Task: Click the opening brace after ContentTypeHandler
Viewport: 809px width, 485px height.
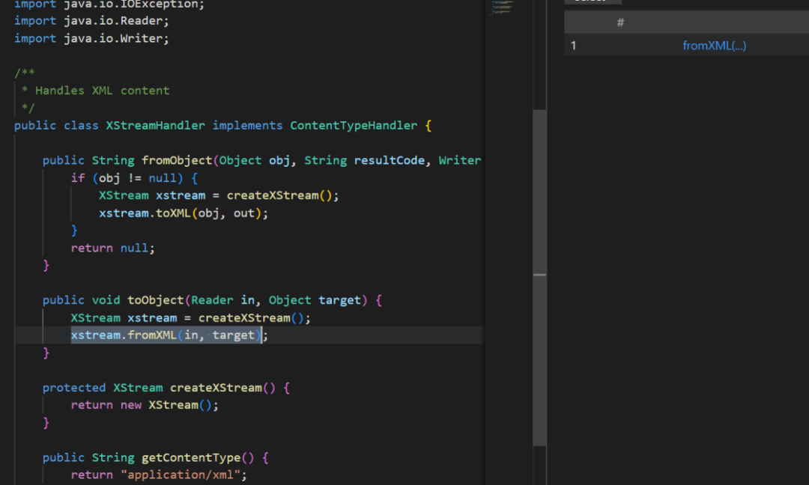Action: coord(428,125)
